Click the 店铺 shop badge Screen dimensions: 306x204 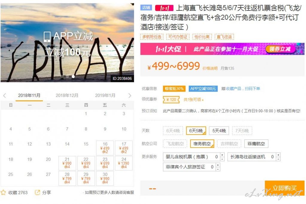coord(146,7)
